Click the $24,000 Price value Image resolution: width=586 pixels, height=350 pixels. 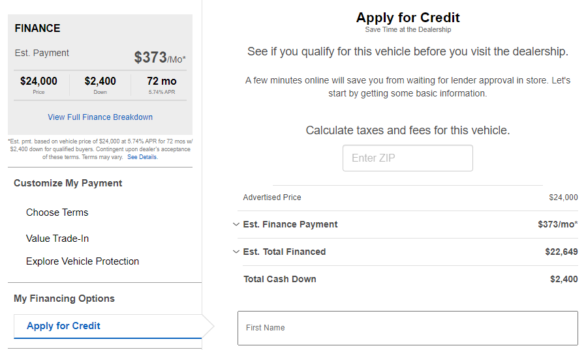click(x=39, y=81)
